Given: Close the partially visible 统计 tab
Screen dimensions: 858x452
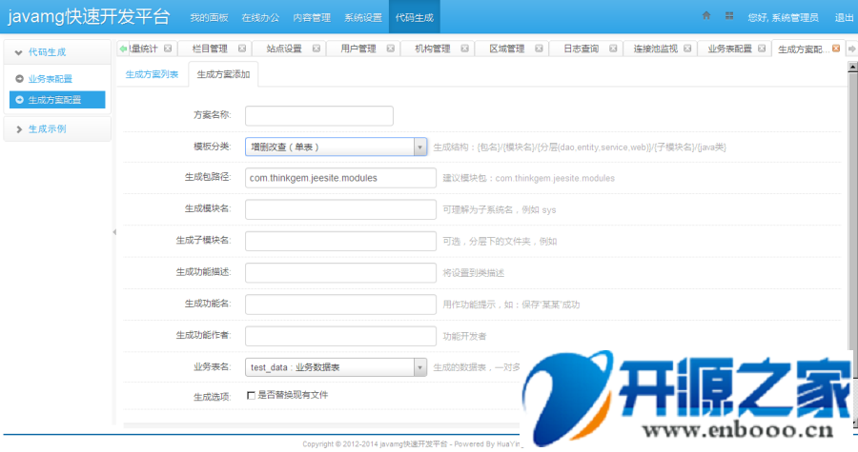Looking at the screenshot, I should coord(168,49).
